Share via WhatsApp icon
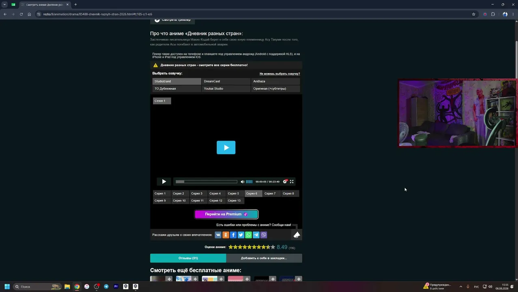This screenshot has height=292, width=518. (x=249, y=235)
